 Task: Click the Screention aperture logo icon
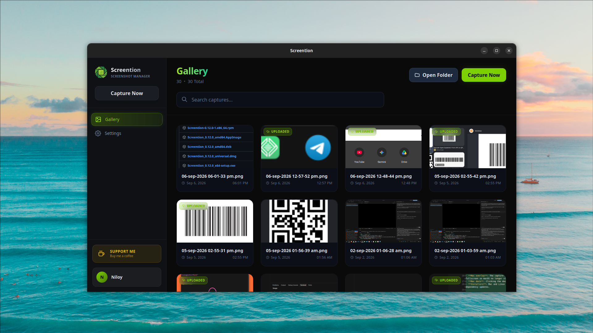click(101, 72)
